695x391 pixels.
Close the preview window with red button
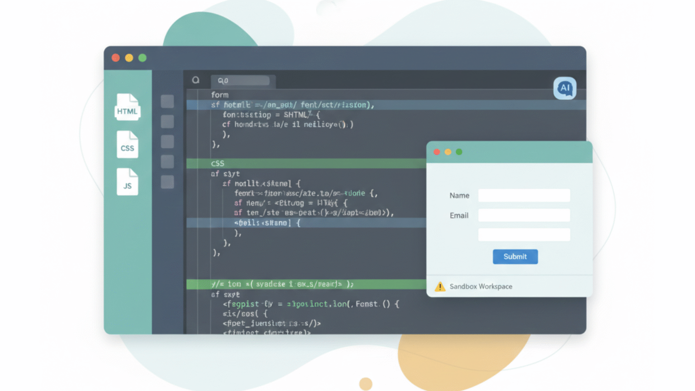click(x=437, y=152)
